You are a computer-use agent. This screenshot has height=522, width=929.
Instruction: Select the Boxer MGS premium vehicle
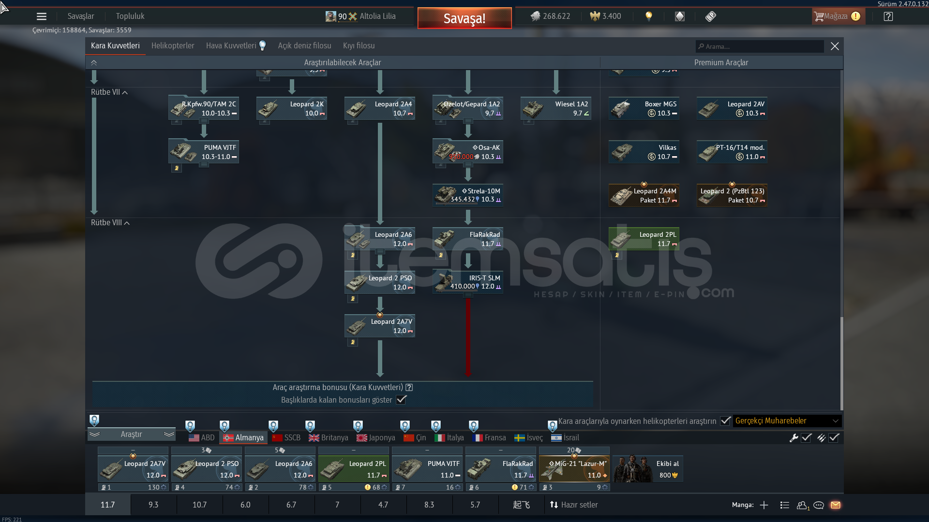pyautogui.click(x=644, y=108)
